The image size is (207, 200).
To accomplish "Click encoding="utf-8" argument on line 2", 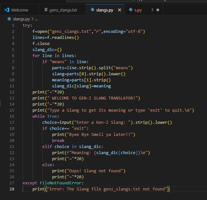I will coord(123,32).
